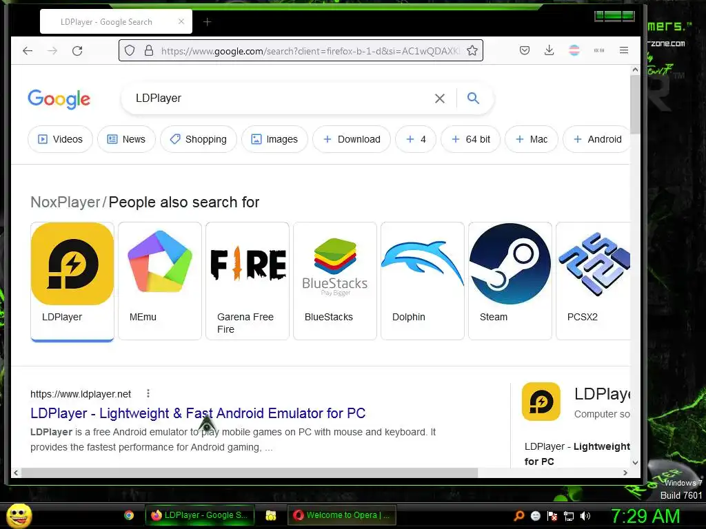Click the forward navigation arrow

52,50
